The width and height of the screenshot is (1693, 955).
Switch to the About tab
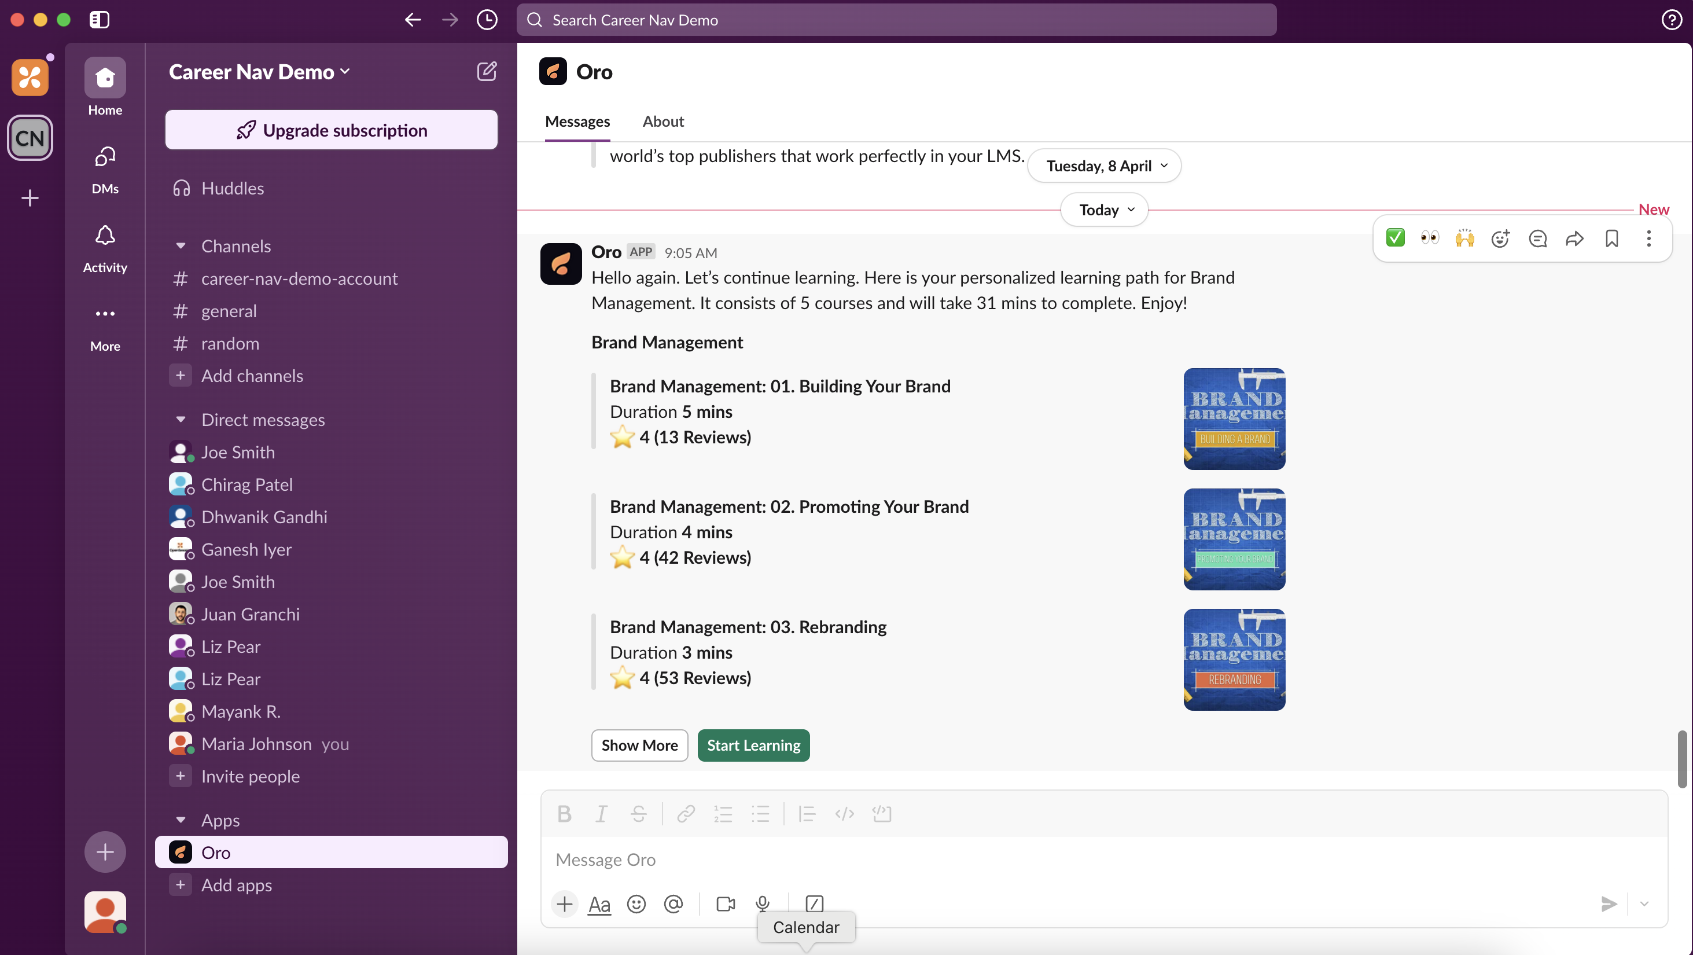[x=663, y=121]
